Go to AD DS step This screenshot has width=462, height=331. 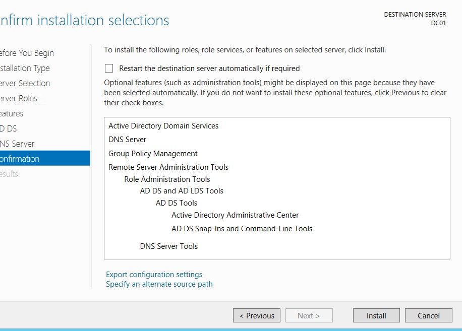[x=9, y=128]
